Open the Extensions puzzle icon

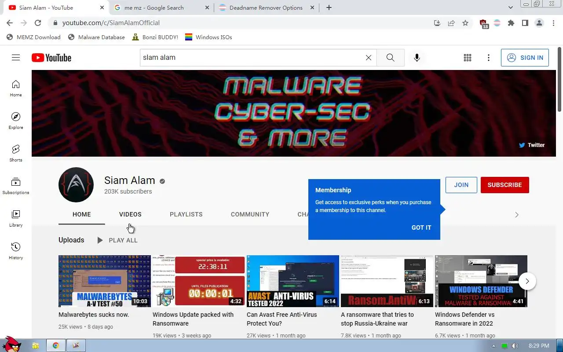click(511, 23)
